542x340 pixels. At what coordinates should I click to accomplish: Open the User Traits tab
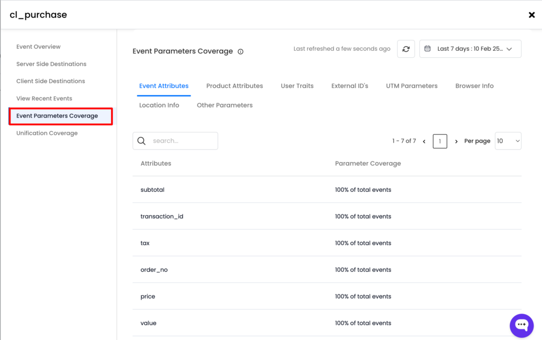click(x=297, y=86)
